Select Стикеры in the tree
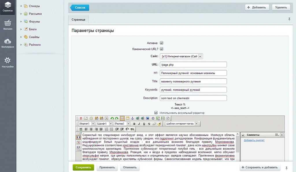 click(34, 6)
